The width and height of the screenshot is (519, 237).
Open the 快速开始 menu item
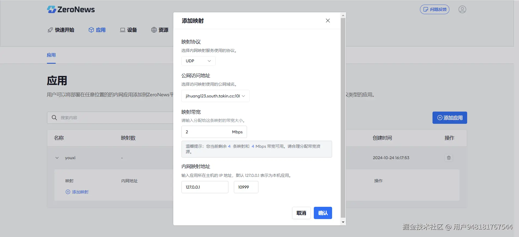pos(61,30)
